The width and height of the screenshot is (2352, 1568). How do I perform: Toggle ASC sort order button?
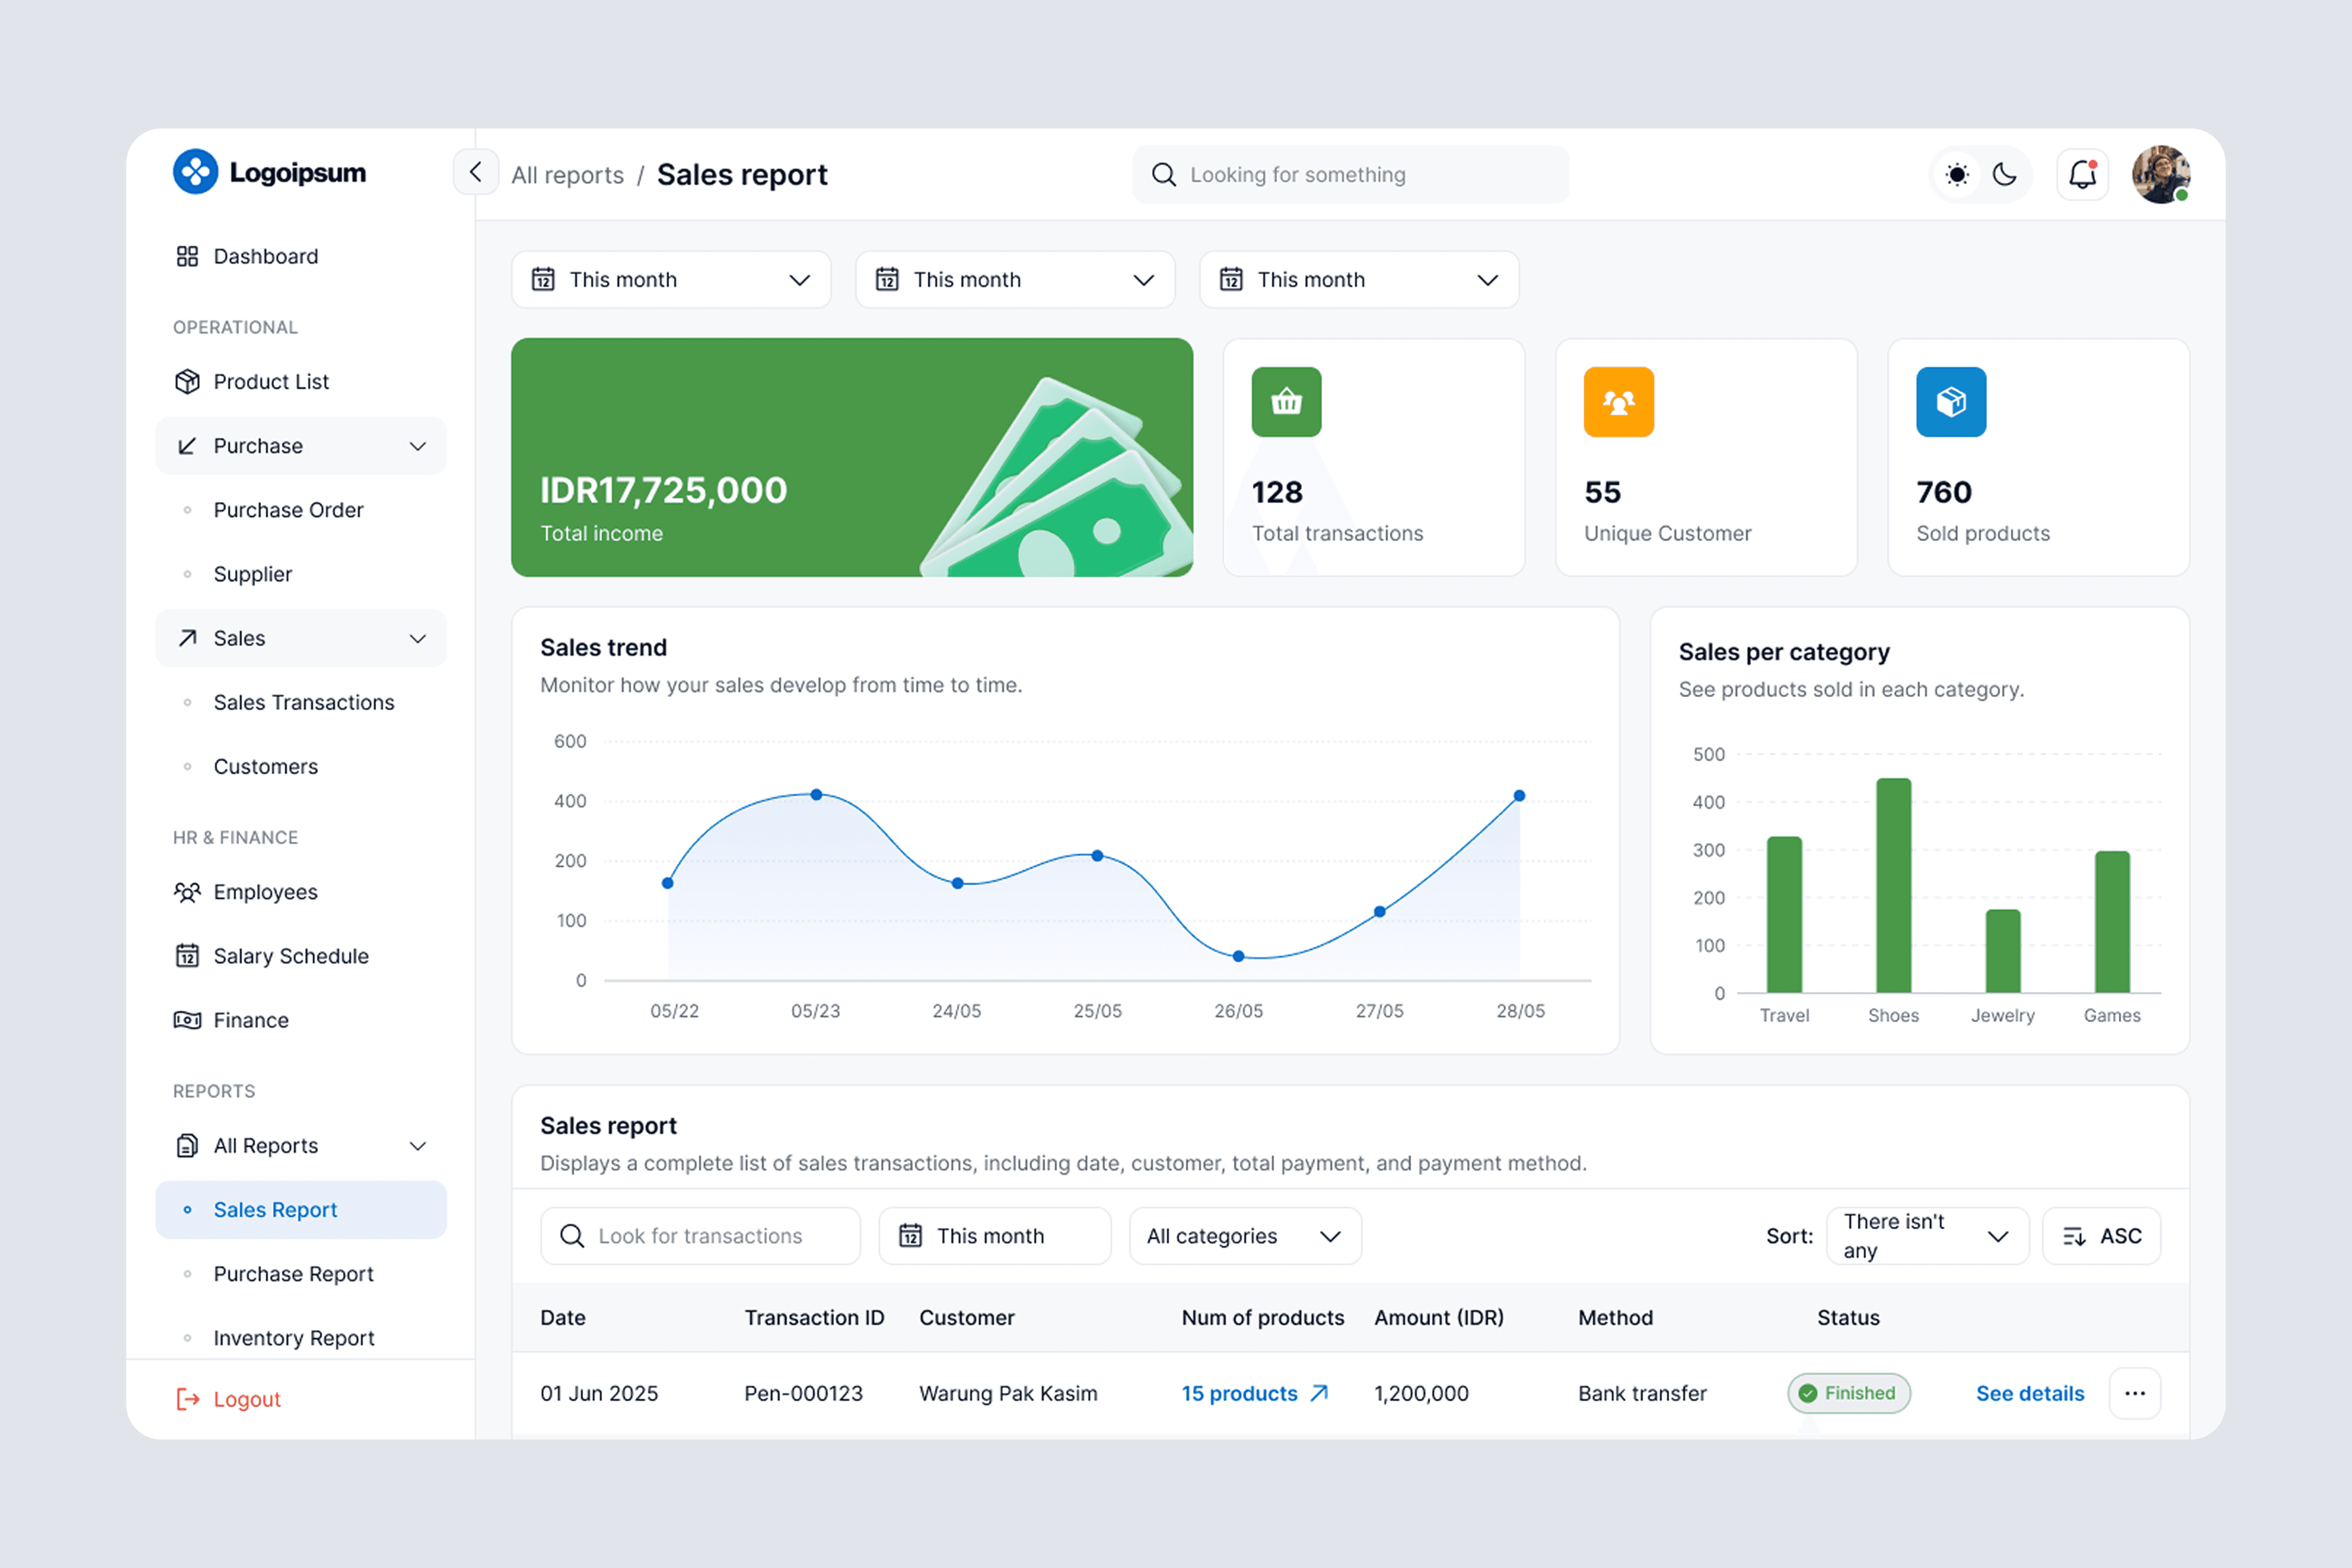tap(2101, 1236)
